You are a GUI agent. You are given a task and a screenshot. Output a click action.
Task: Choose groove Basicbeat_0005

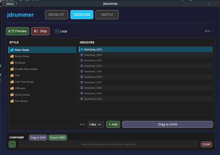pos(146,71)
